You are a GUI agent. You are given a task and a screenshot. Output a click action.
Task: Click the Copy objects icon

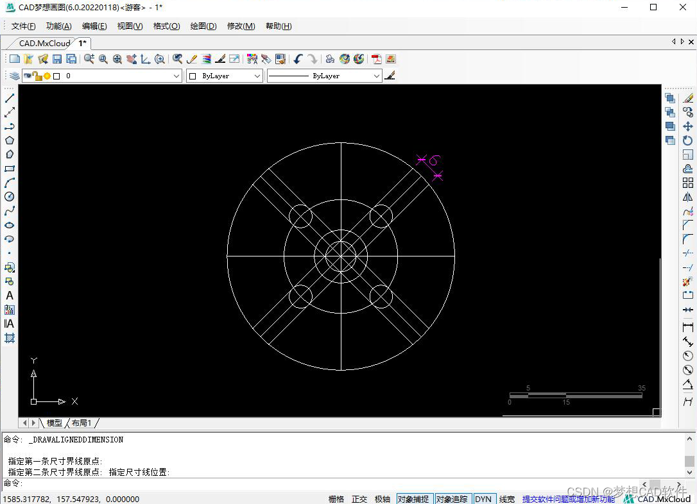pos(687,112)
